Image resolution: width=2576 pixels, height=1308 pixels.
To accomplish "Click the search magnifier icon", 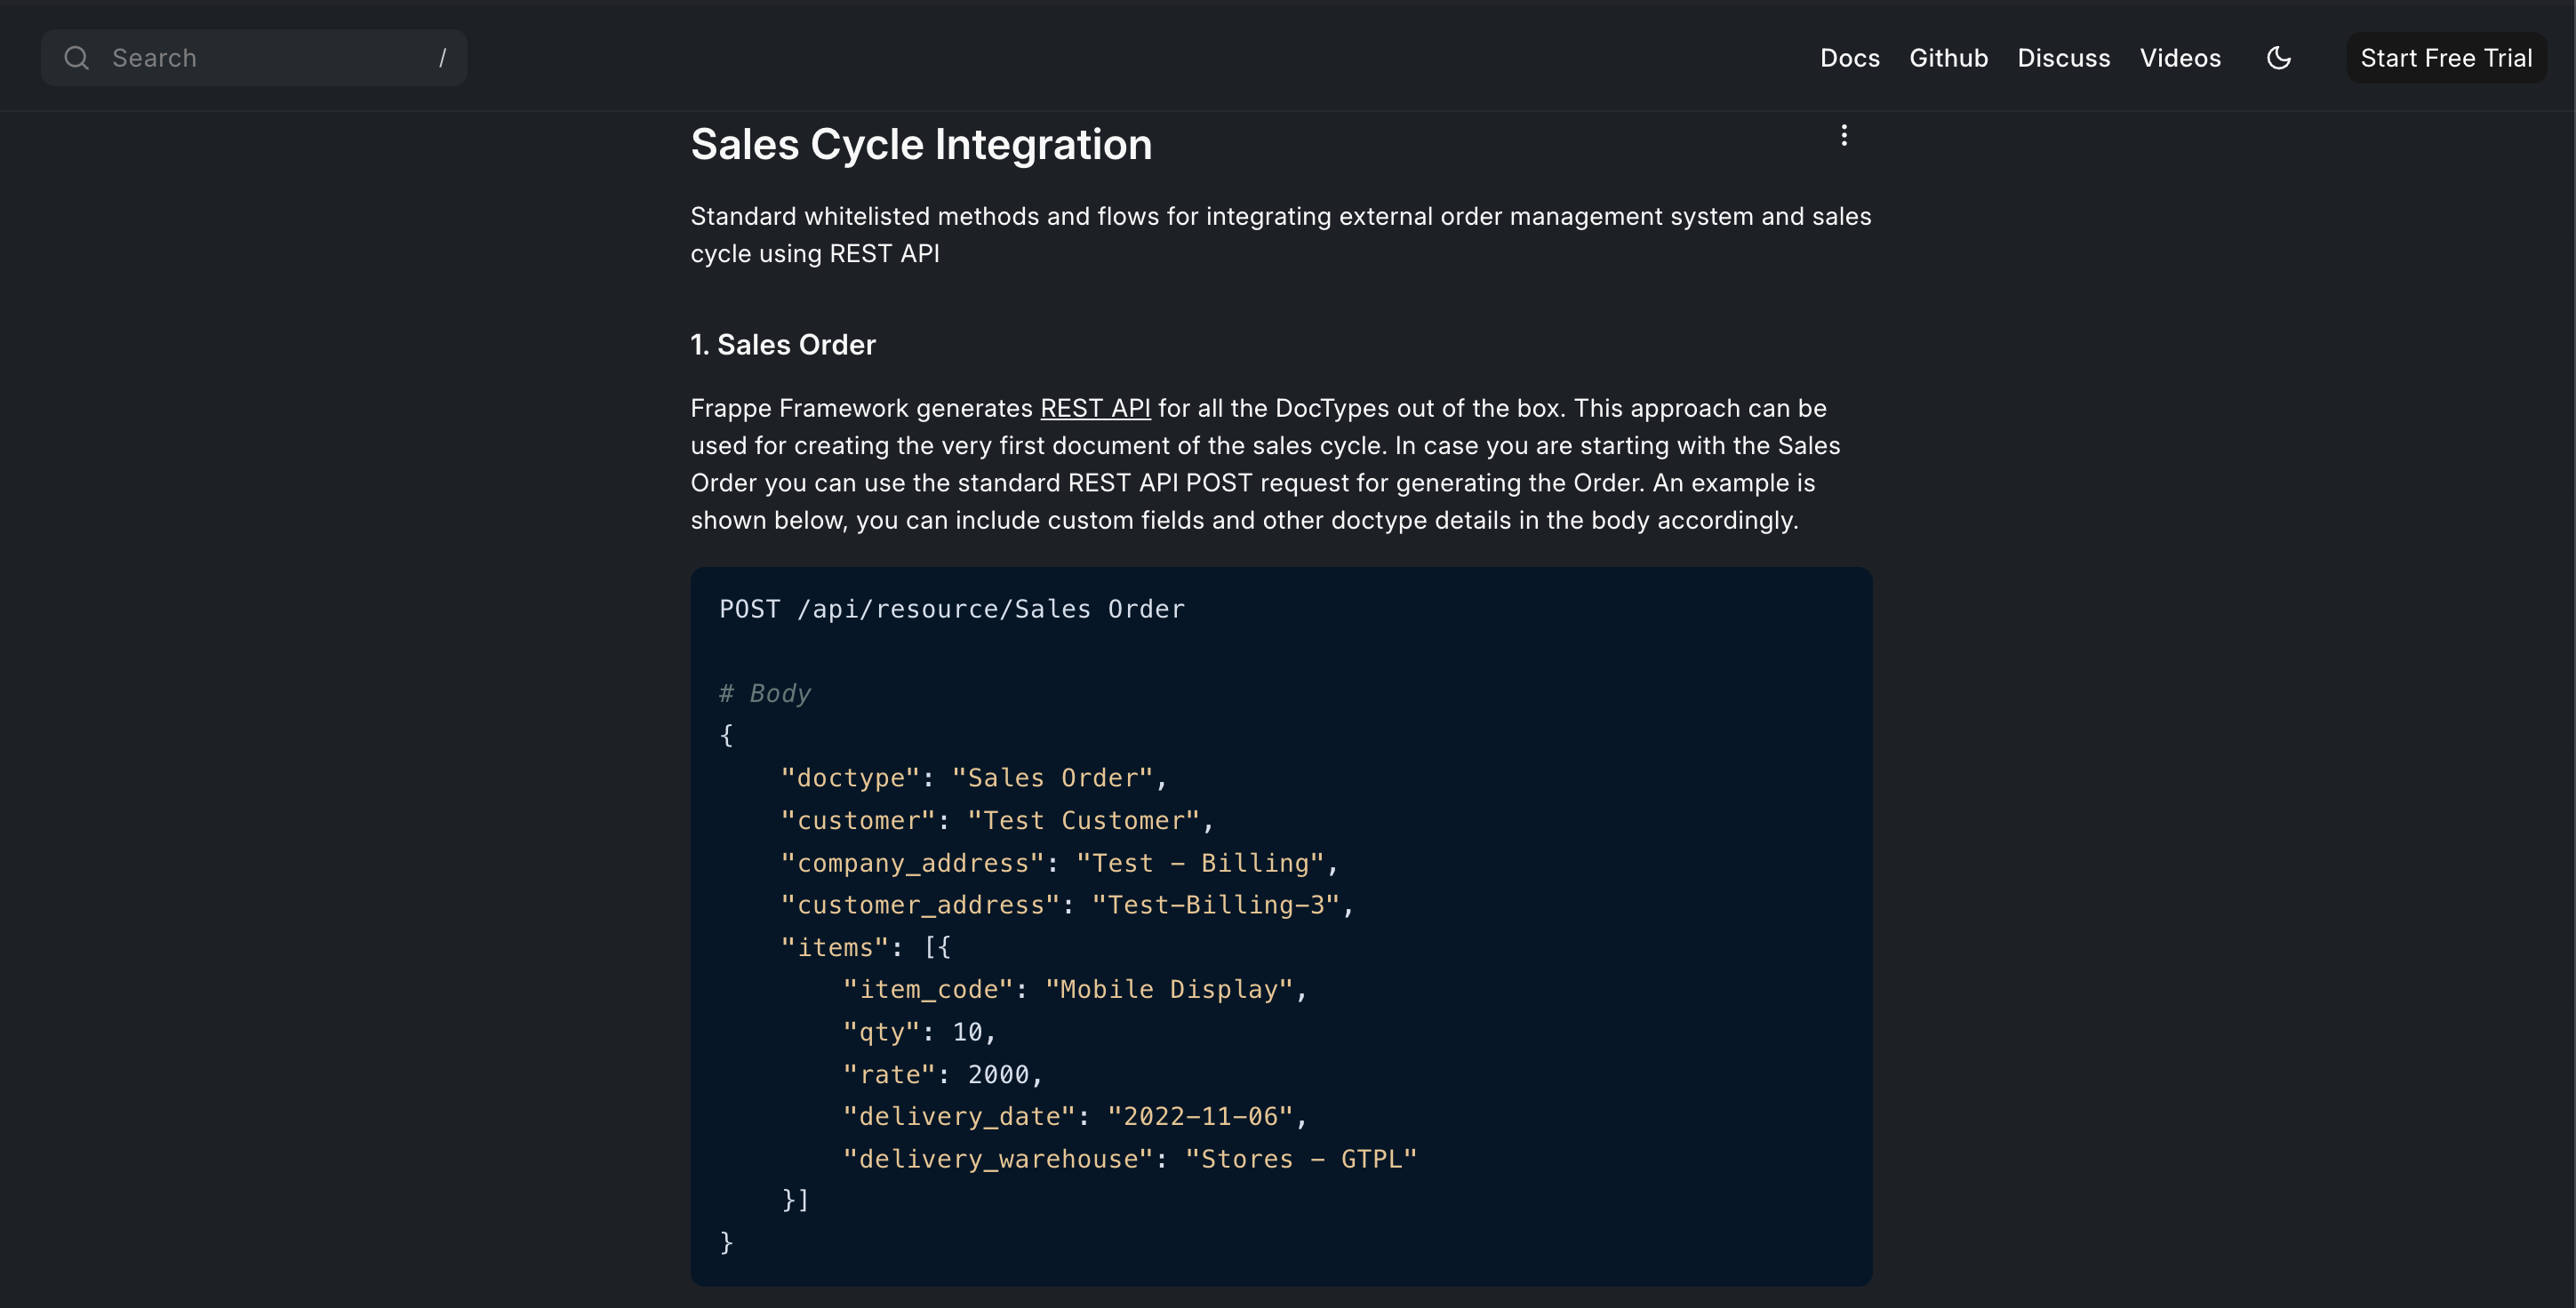I will [x=77, y=58].
